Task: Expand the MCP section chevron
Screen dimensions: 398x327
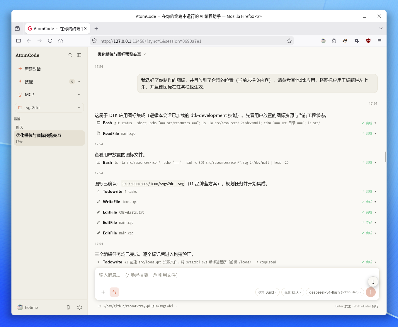Action: point(79,95)
